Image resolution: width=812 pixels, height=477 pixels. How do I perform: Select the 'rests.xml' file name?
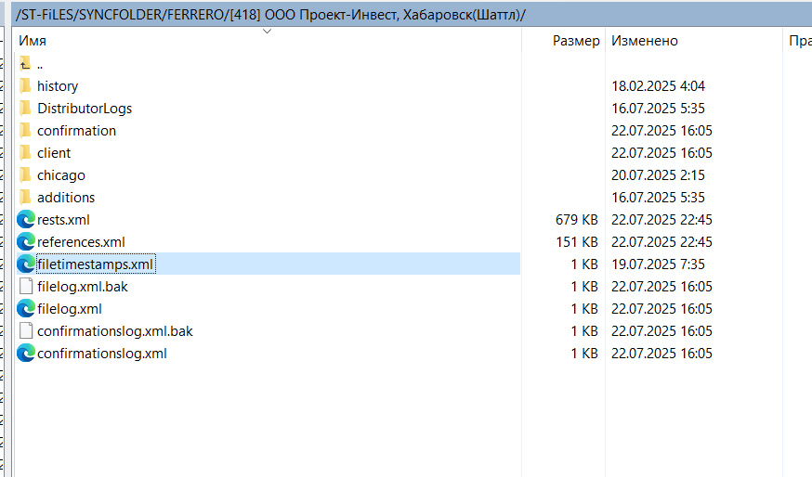[x=63, y=219]
